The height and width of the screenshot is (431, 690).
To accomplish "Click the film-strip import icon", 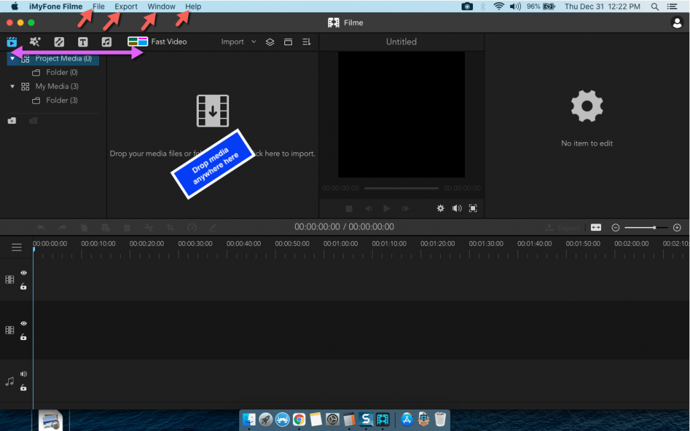I will click(212, 111).
